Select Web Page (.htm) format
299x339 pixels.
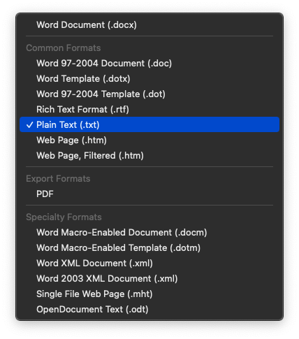click(149, 140)
